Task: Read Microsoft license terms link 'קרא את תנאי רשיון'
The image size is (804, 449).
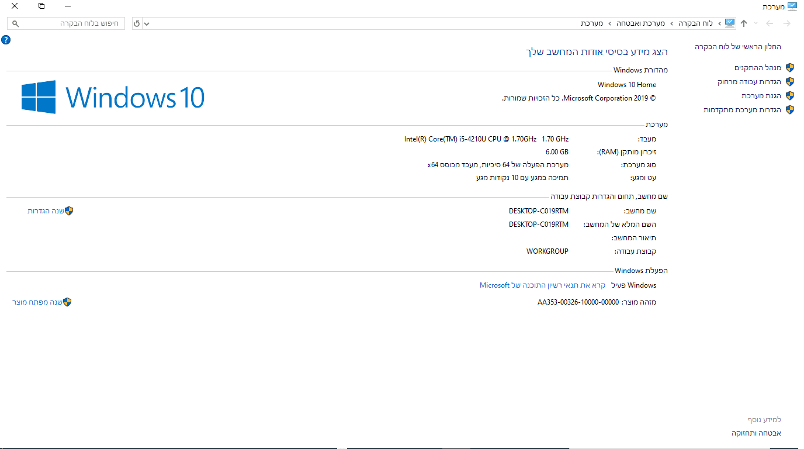Action: 542,285
